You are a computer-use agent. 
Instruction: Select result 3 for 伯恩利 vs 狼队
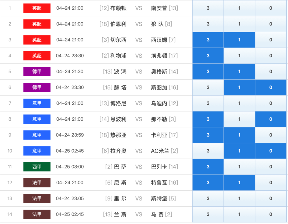(x=208, y=24)
